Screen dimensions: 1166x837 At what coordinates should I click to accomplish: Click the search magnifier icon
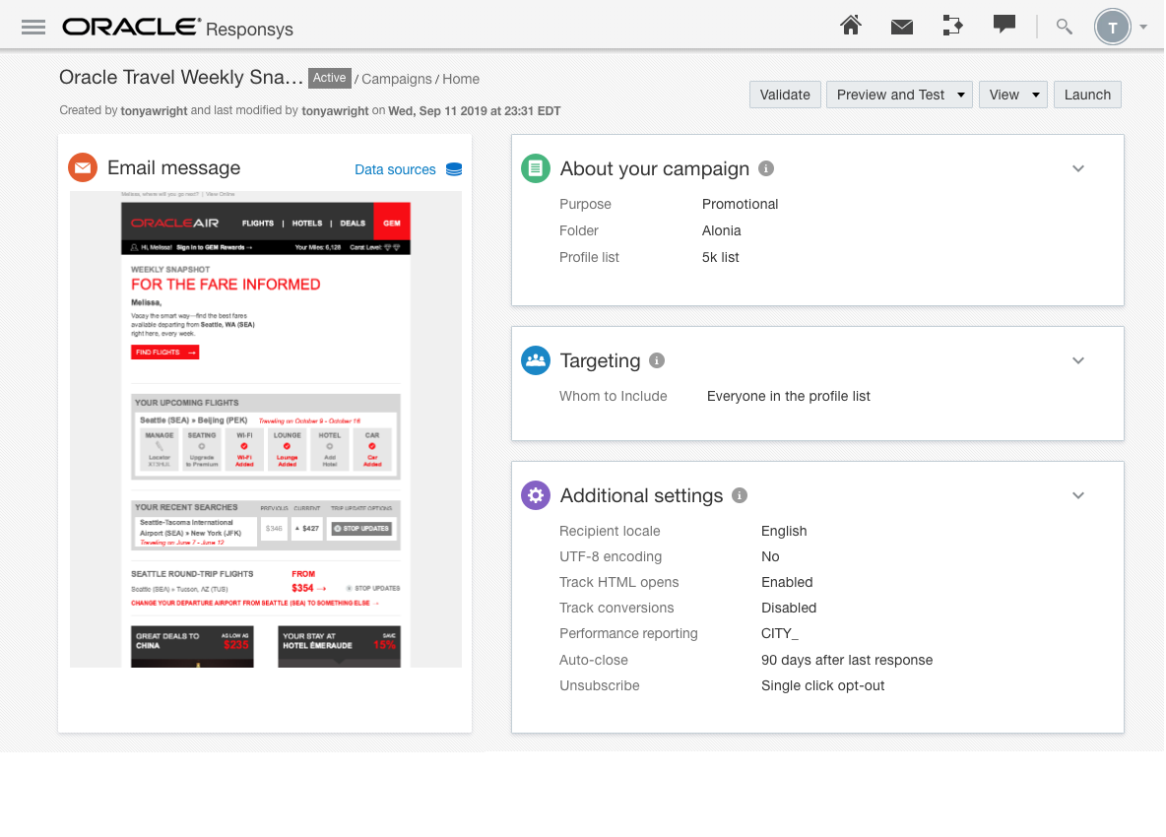1065,27
